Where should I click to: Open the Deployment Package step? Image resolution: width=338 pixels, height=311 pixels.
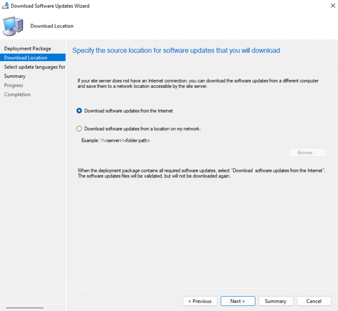(x=27, y=49)
